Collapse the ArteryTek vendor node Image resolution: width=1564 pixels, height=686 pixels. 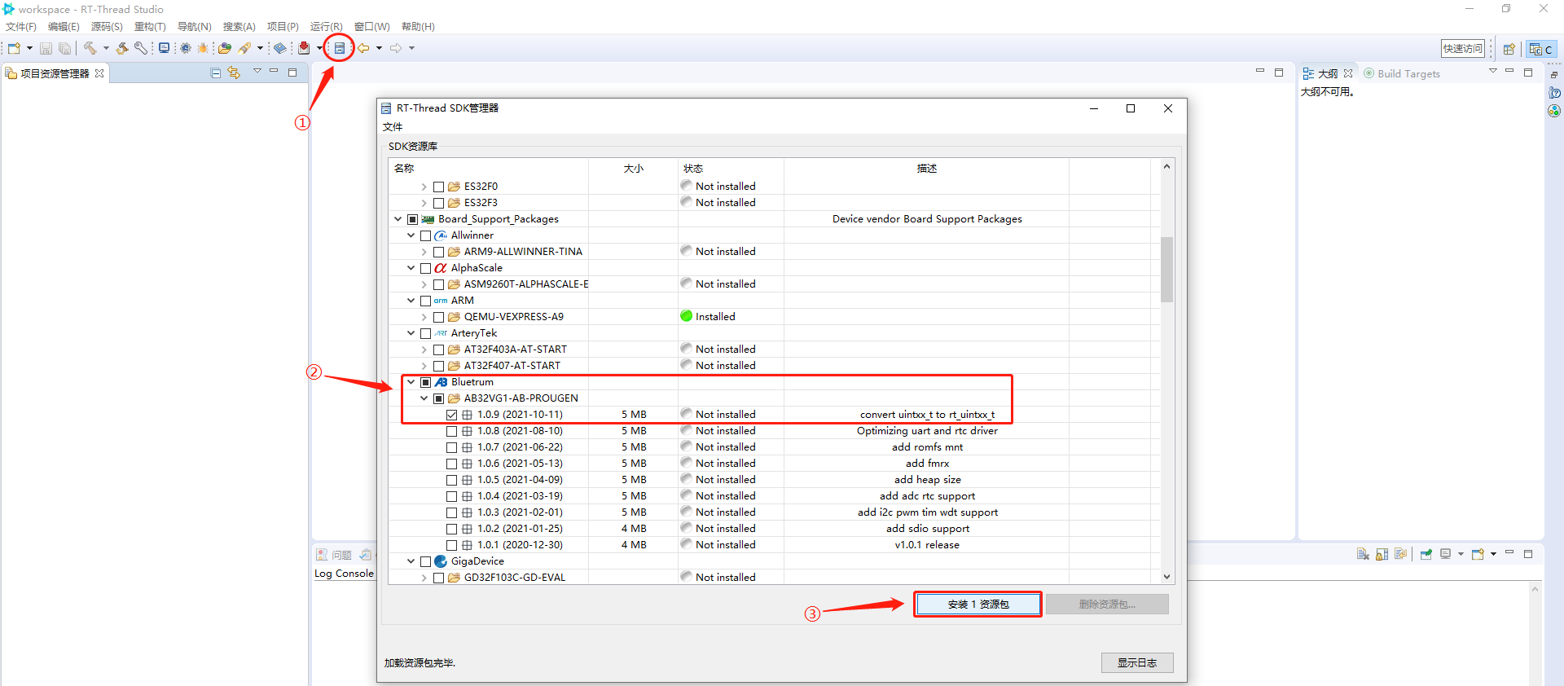411,333
